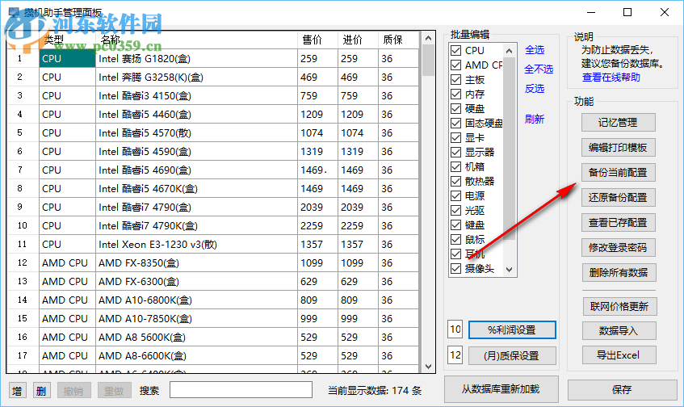The height and width of the screenshot is (407, 684).
Task: Click the 编辑打印模板 button
Action: (x=618, y=148)
